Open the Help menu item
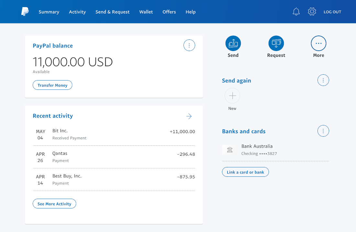Viewport: 356px width, 232px height. pyautogui.click(x=191, y=12)
